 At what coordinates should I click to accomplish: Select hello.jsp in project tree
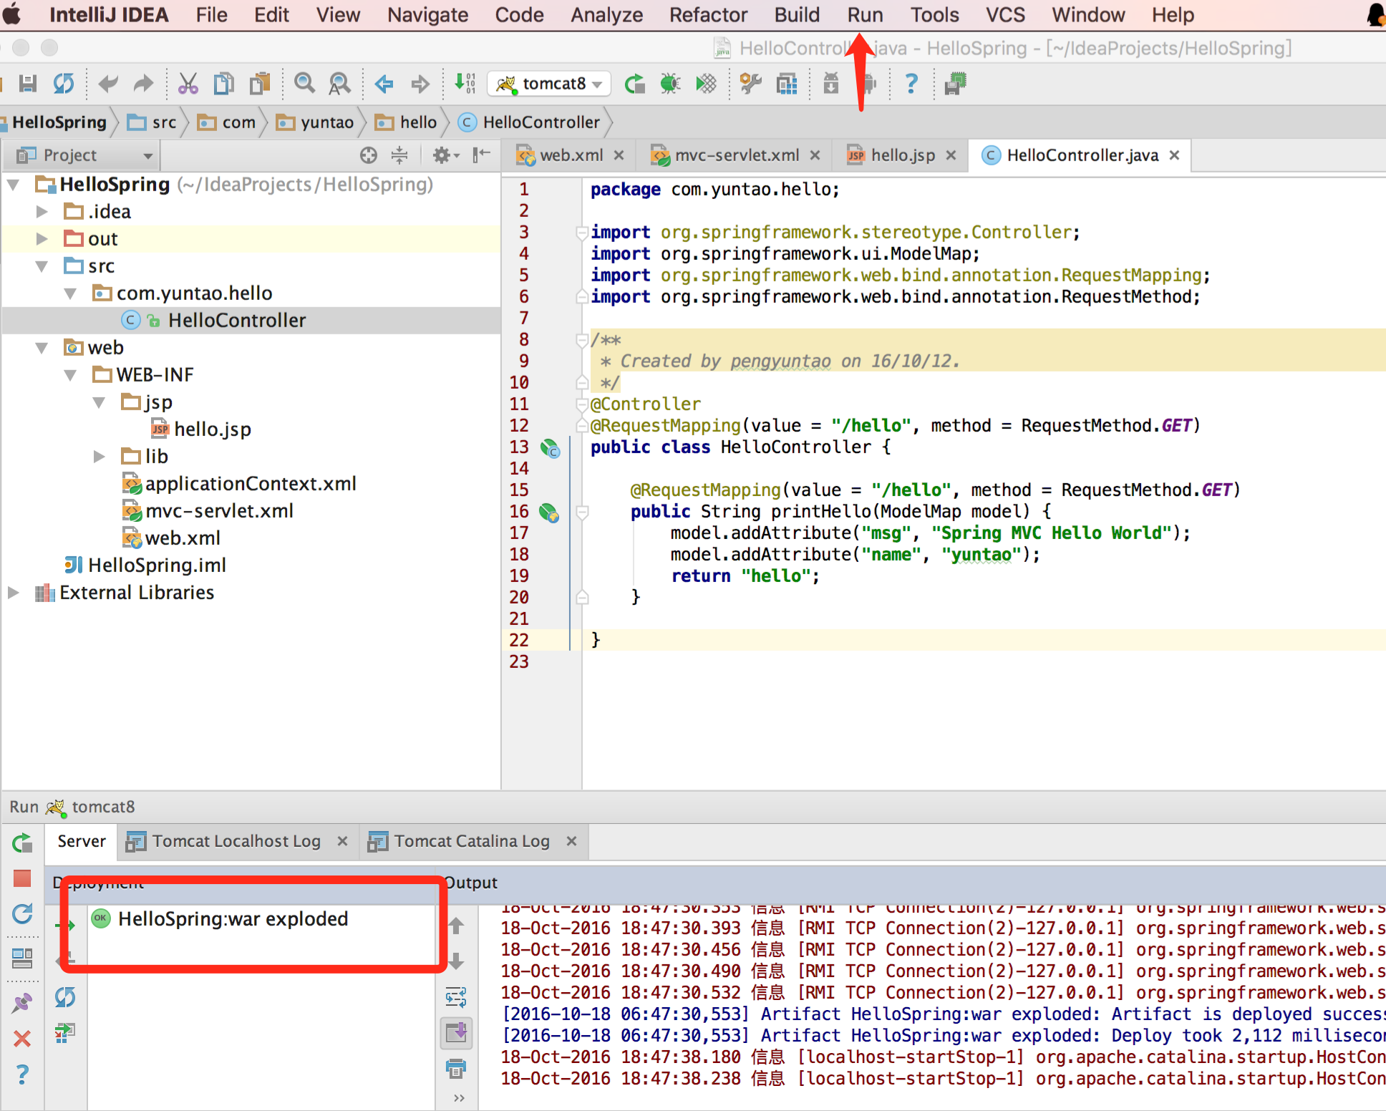click(x=213, y=430)
